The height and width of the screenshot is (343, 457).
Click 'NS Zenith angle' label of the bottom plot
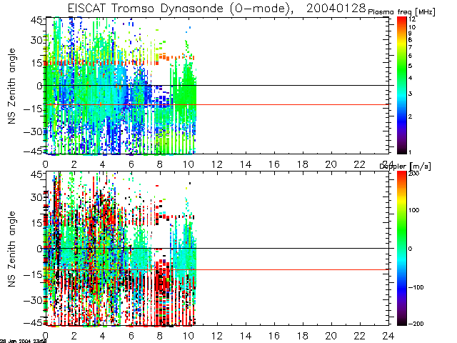tap(11, 249)
